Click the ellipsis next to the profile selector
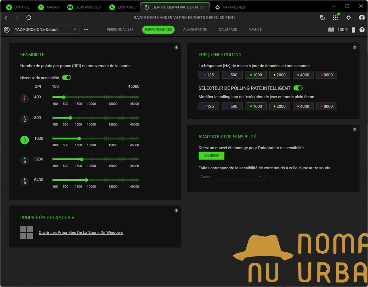Image resolution: width=368 pixels, height=287 pixels. [86, 30]
